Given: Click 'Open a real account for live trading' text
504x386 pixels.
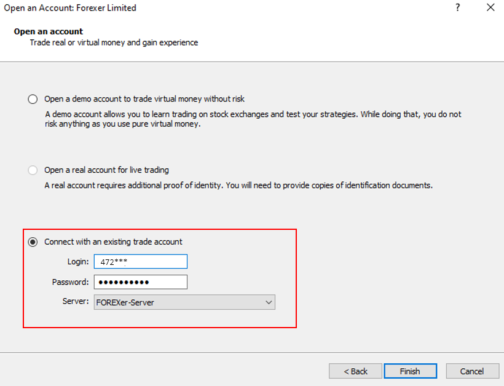Looking at the screenshot, I should 106,170.
